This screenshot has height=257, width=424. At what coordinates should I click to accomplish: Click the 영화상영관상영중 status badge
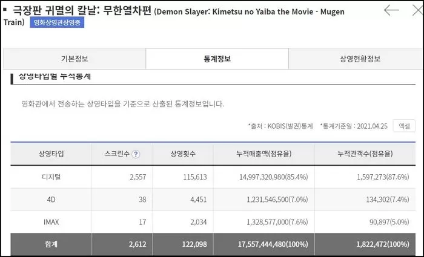57,23
